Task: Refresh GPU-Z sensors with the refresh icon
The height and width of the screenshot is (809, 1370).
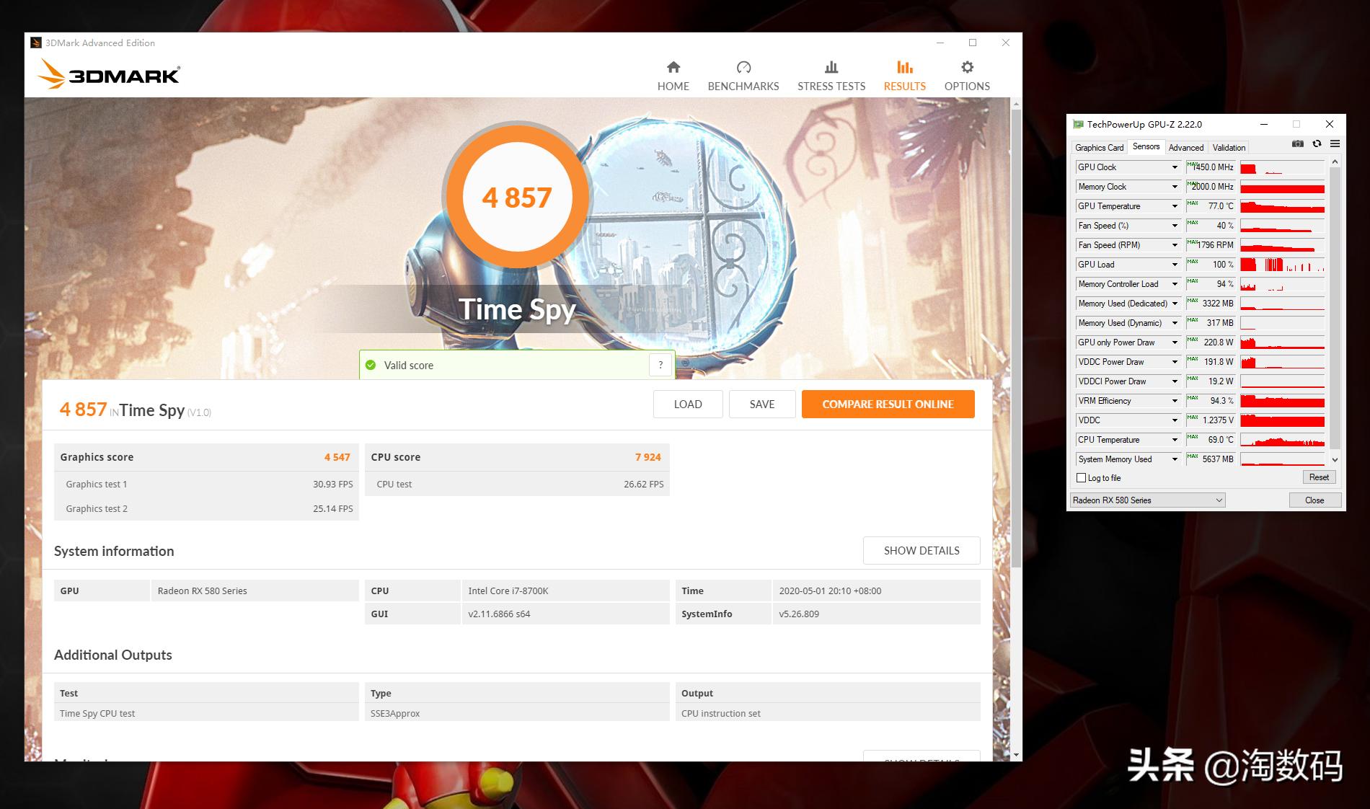Action: point(1317,143)
